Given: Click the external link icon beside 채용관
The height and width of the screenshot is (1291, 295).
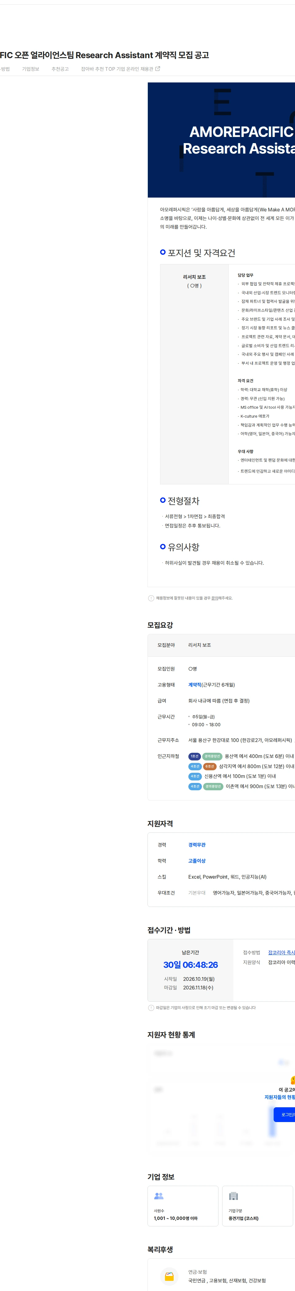Looking at the screenshot, I should (158, 69).
